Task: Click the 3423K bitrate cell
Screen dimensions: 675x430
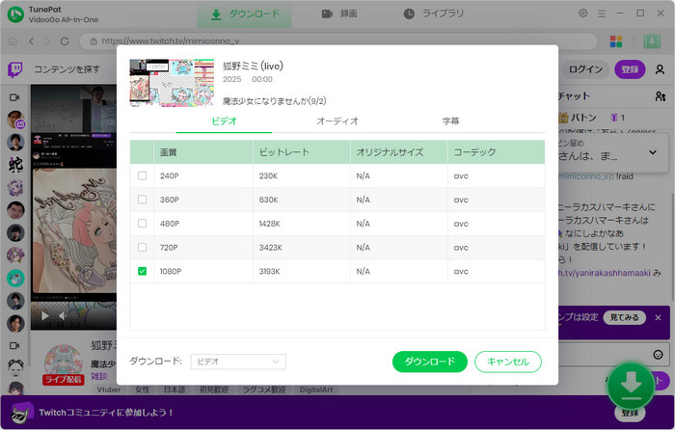Action: click(270, 248)
